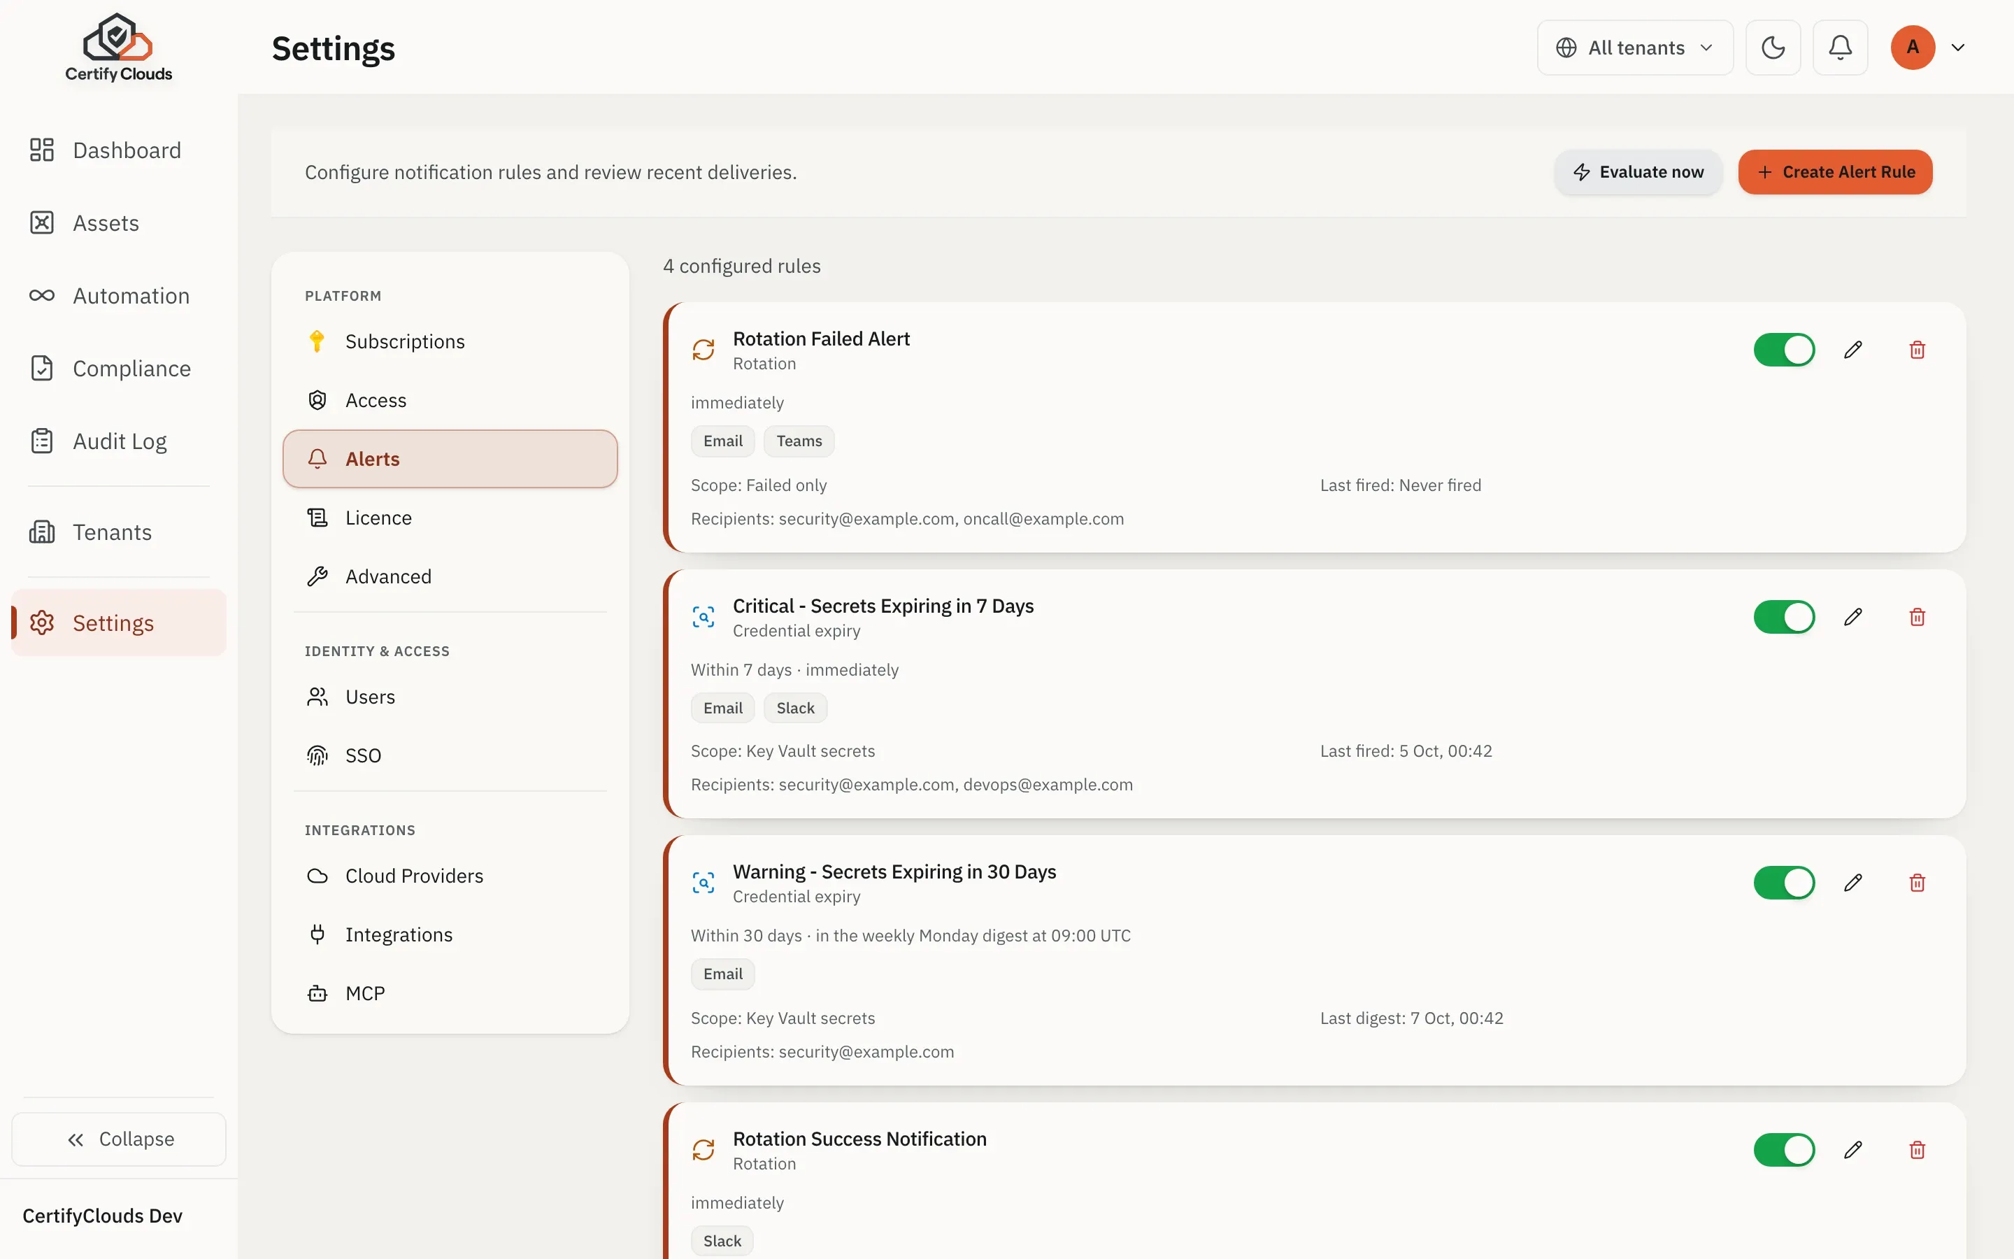
Task: Open Tenants in sidebar
Action: tap(119, 532)
